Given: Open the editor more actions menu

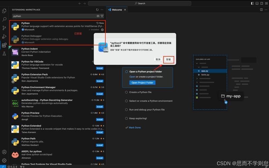Looking at the screenshot, I should [266, 10].
